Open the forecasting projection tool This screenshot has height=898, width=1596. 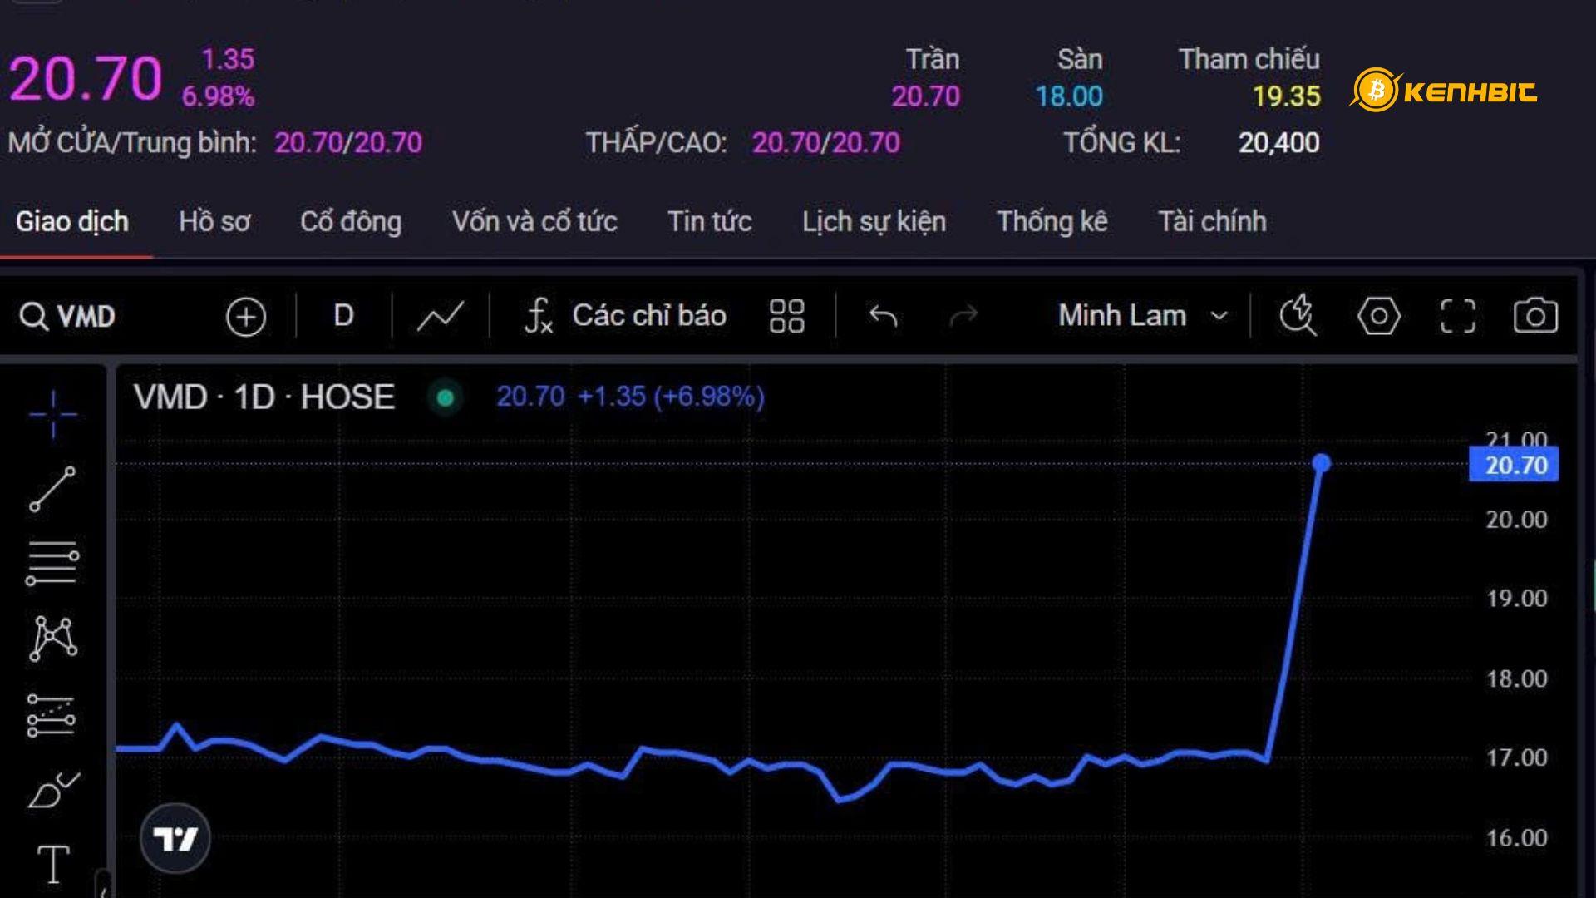(52, 715)
